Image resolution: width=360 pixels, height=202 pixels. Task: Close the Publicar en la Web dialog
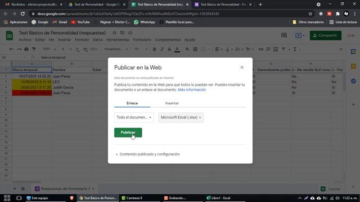242,67
